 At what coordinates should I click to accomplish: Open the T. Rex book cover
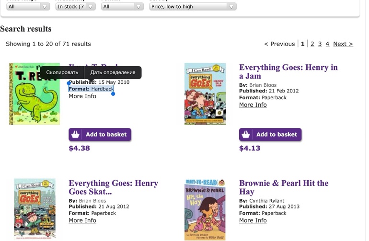[x=35, y=94]
